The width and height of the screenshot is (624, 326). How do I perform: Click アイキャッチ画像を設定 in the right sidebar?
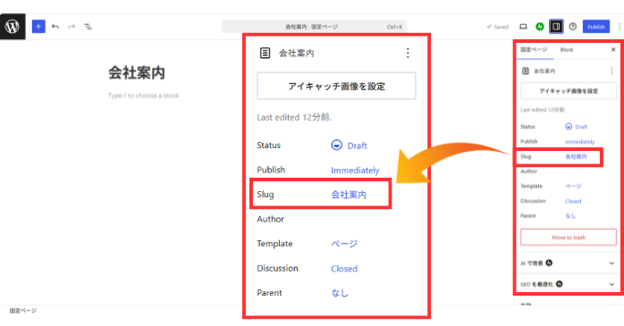pyautogui.click(x=569, y=91)
